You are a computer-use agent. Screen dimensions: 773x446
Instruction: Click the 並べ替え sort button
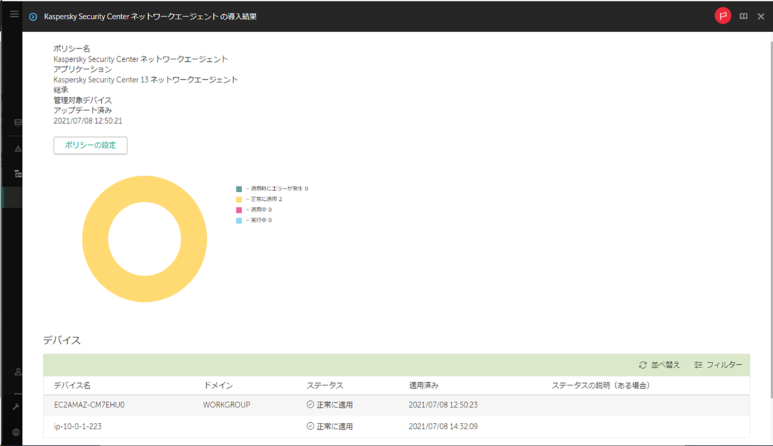click(660, 365)
